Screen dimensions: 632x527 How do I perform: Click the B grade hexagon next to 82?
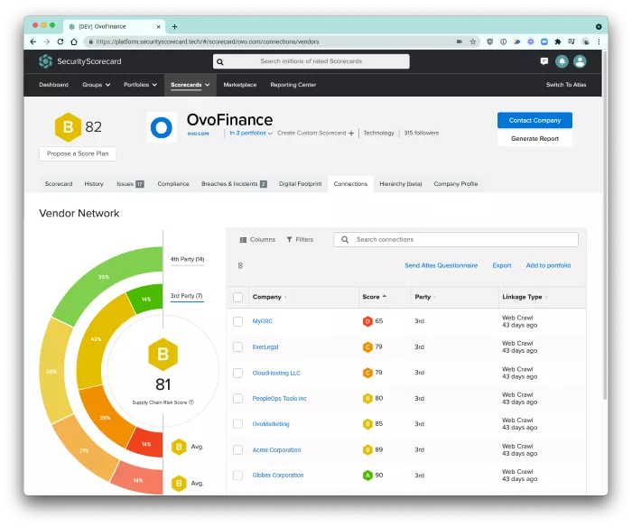point(68,127)
